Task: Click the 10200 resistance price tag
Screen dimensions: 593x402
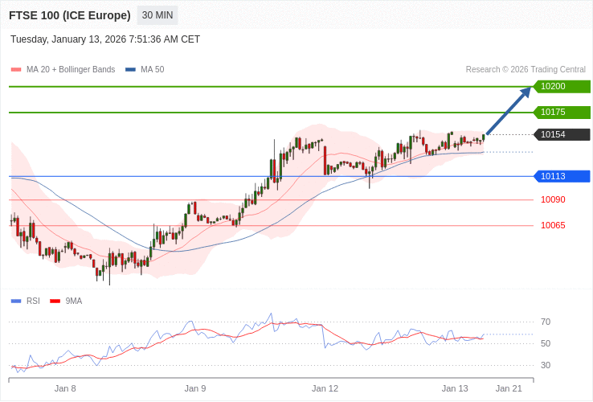Action: click(x=562, y=86)
